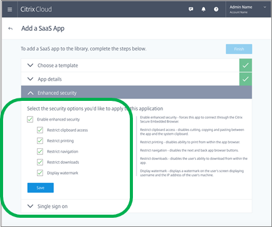Click the Restrict printing description text
Screen dimensions: 272x227
pyautogui.click(x=190, y=142)
